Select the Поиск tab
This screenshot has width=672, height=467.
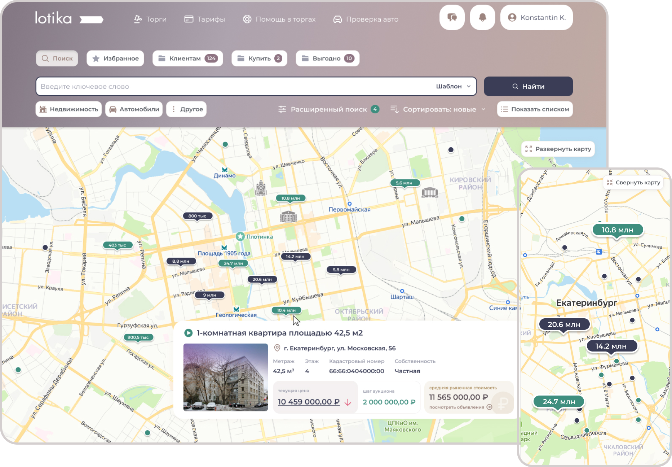[57, 58]
